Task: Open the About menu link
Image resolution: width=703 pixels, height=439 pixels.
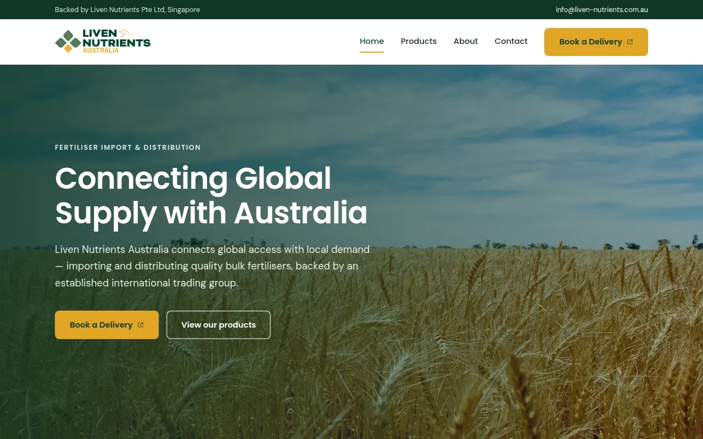Action: click(466, 42)
